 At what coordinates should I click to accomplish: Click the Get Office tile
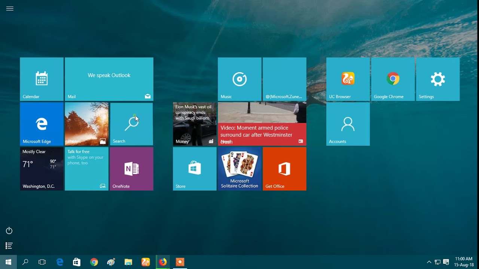[x=284, y=169]
